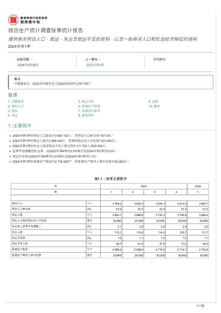This screenshot has height=313, width=221.
Task: Click the table caption 表1.1：按季主要数字
Action: click(111, 179)
